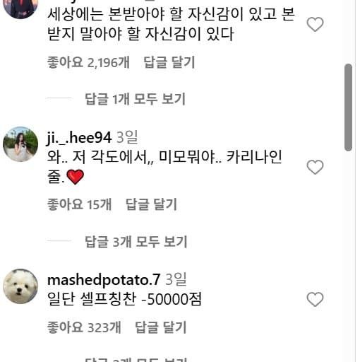This screenshot has width=360, height=362.
Task: Reply to mashedpotato.7 via 답글 달기
Action: [161, 327]
